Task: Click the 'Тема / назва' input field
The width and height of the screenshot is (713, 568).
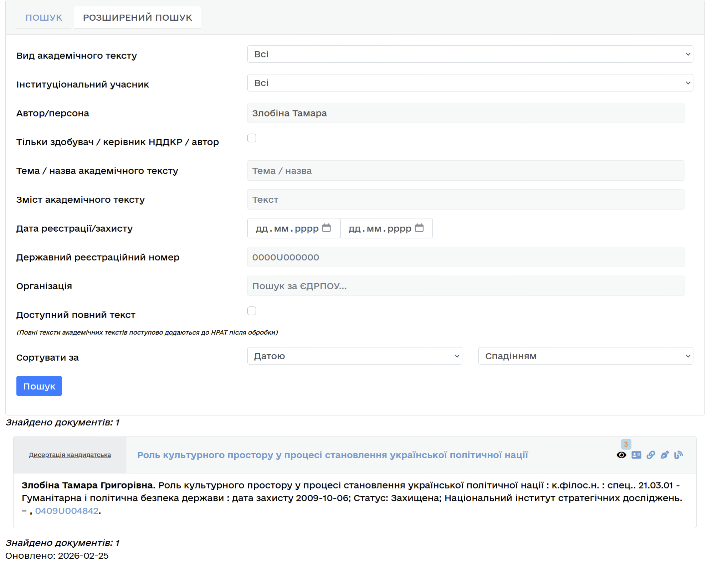Action: tap(465, 171)
